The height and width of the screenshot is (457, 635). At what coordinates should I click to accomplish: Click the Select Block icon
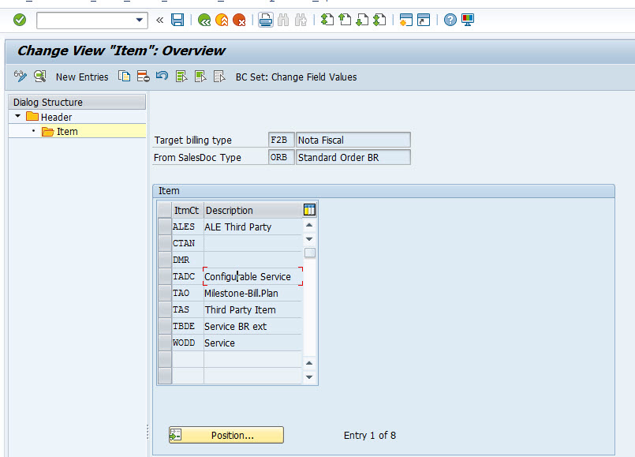[x=200, y=76]
